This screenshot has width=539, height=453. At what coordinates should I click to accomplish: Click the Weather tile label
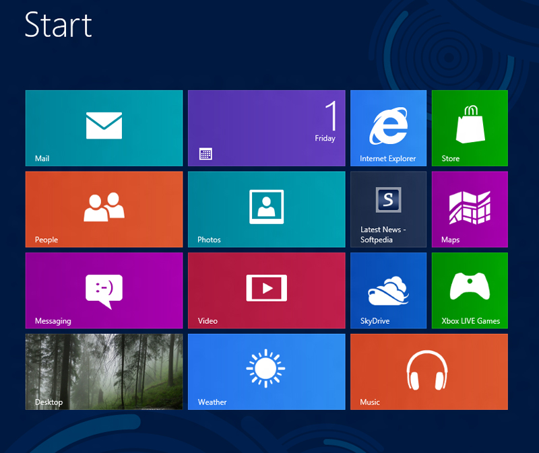click(212, 402)
